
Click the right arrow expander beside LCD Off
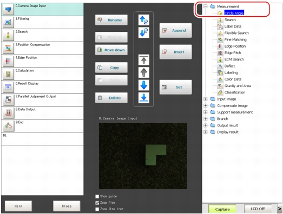pos(280,209)
